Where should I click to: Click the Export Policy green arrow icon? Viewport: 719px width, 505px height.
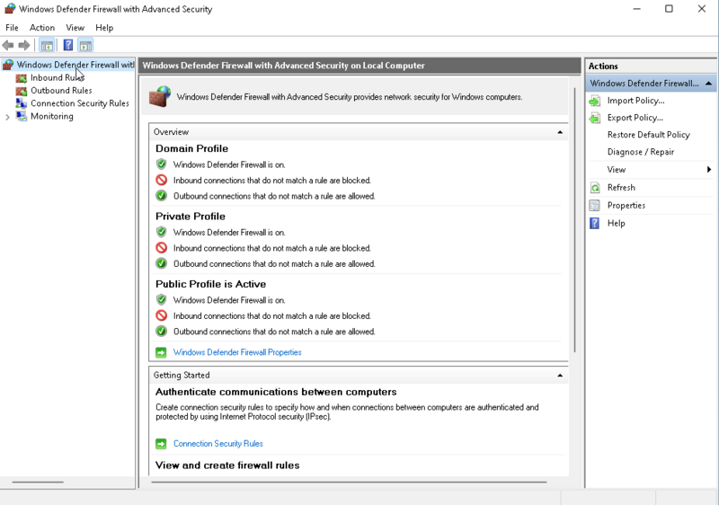[x=595, y=119]
